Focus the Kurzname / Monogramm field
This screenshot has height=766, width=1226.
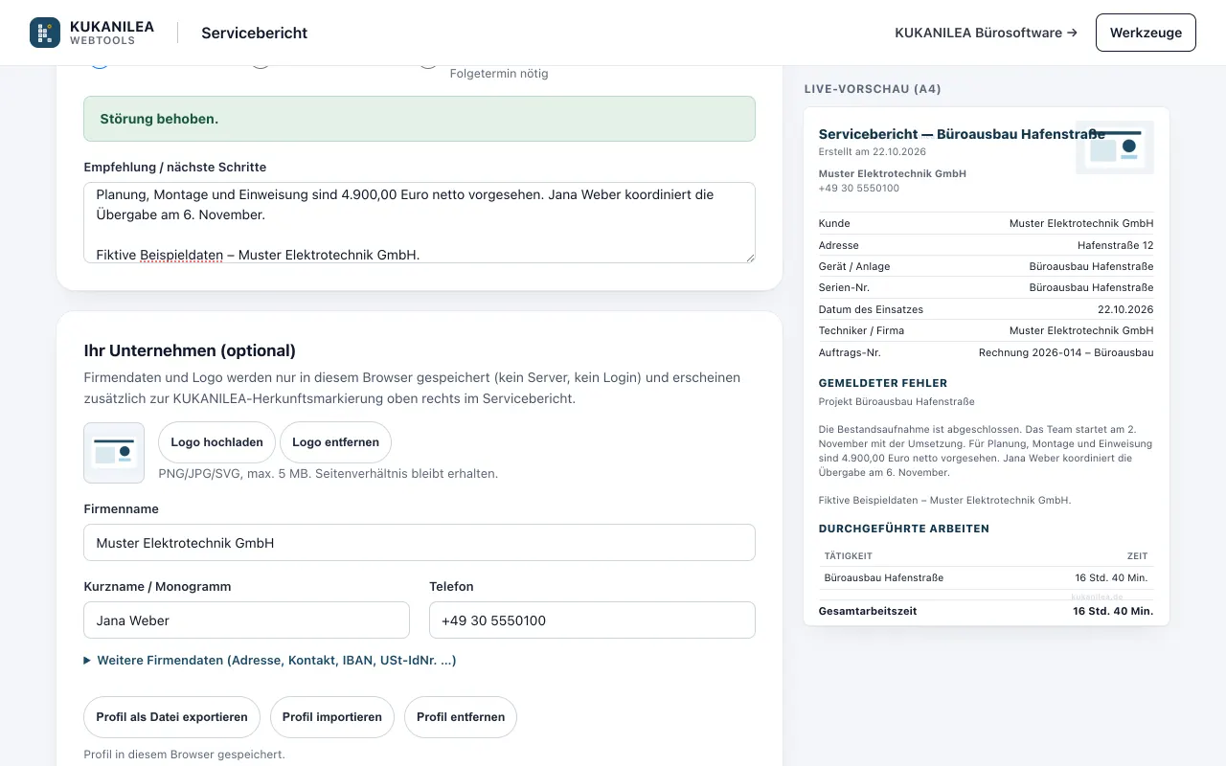[246, 620]
